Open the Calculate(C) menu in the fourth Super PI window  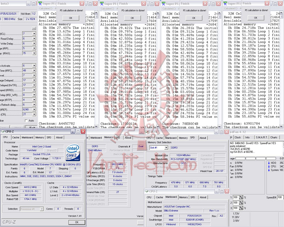[x=230, y=8]
